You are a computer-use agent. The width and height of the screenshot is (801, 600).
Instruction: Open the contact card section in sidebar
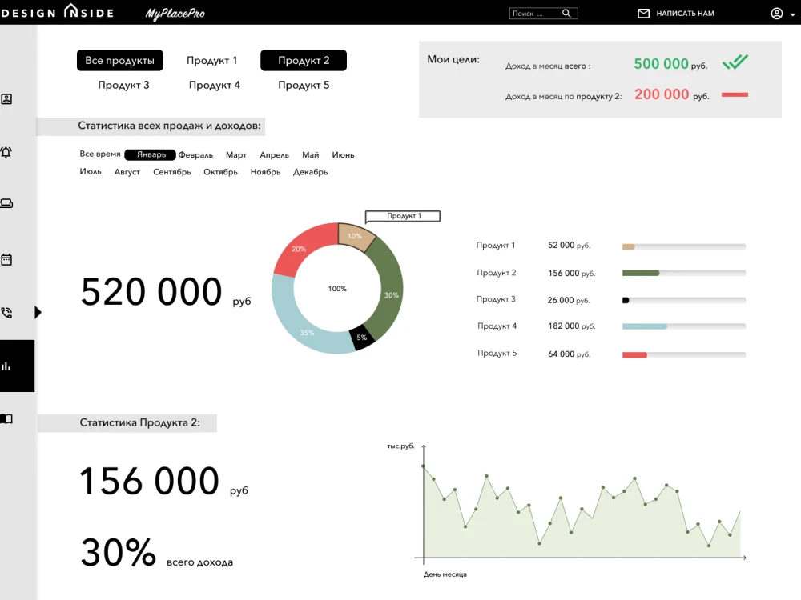(x=7, y=98)
